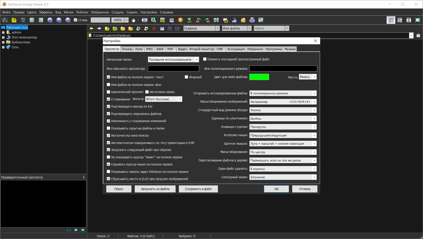423x239 pixels.
Task: Confirm settings with OK button
Action: tap(276, 189)
